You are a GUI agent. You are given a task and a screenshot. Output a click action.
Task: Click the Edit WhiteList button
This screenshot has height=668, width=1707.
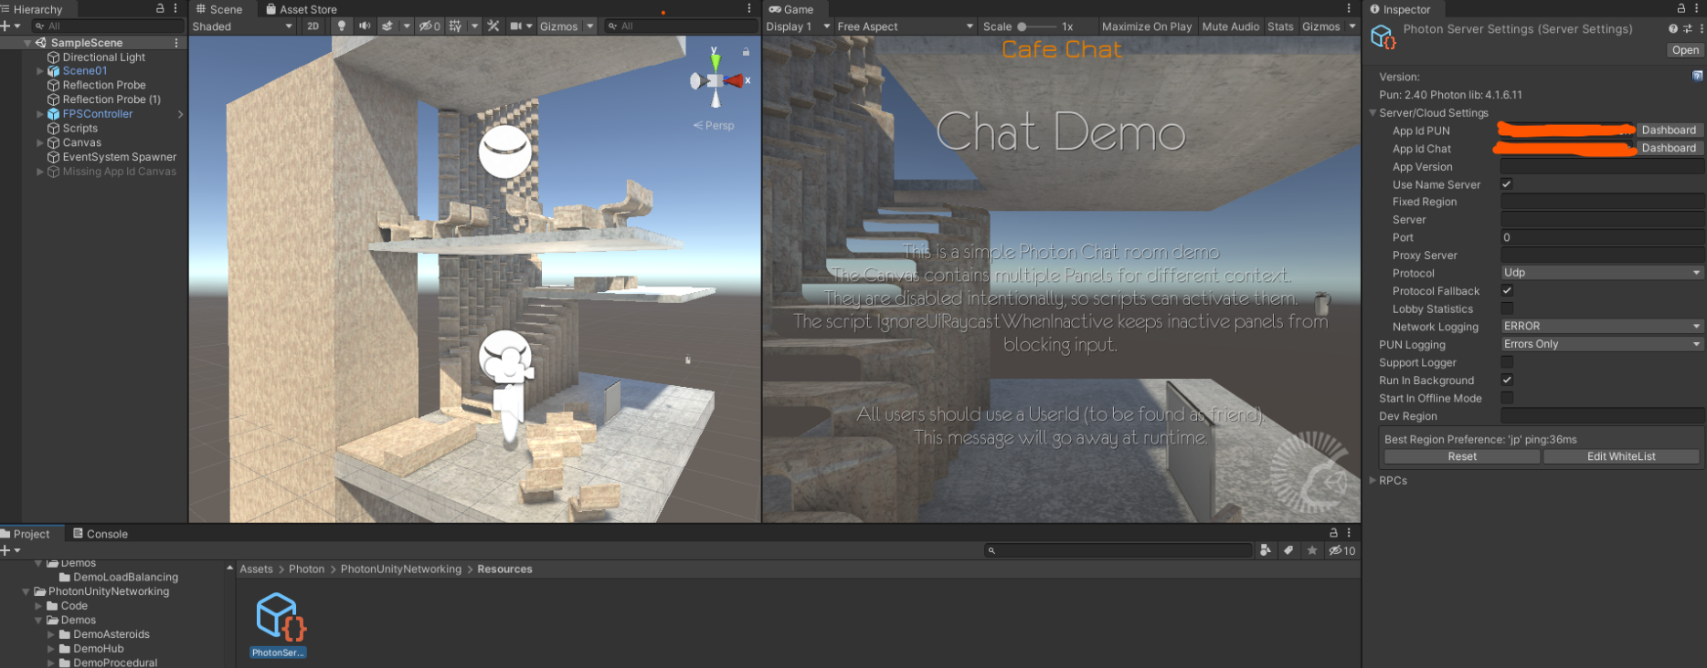tap(1620, 456)
